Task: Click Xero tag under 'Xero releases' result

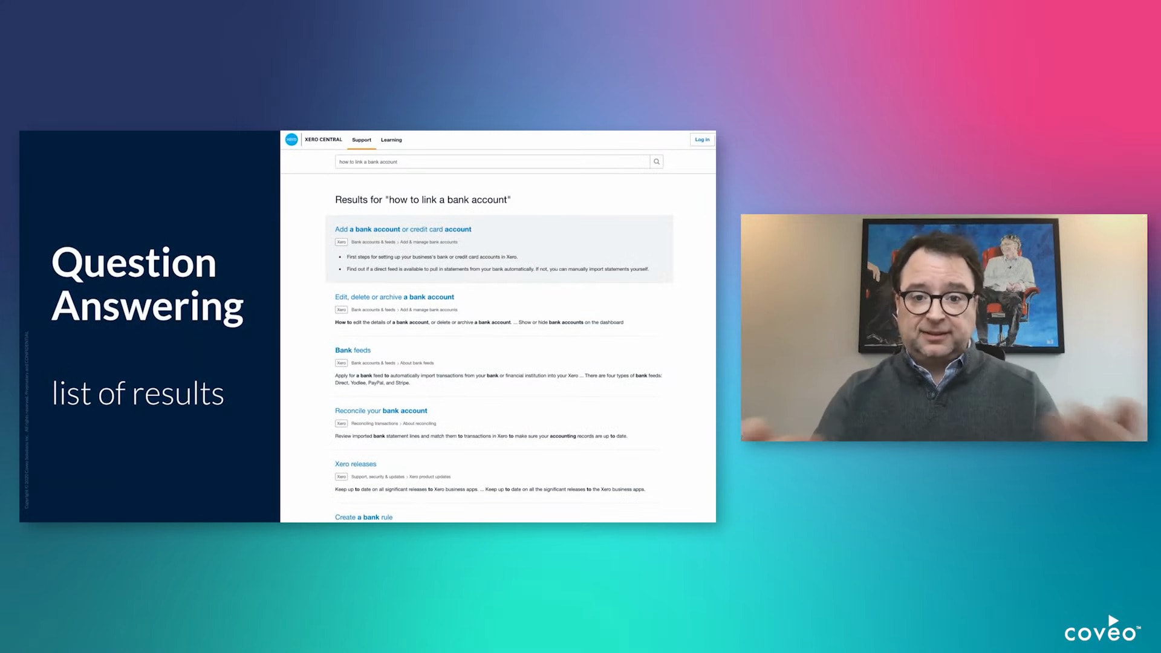Action: pyautogui.click(x=342, y=476)
